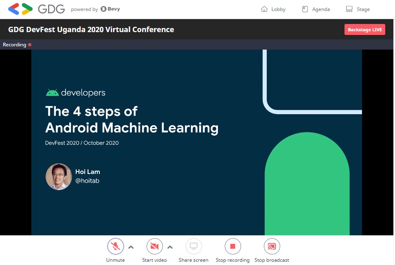Click the Hoi Lam name text
The height and width of the screenshot is (265, 395).
(x=88, y=172)
